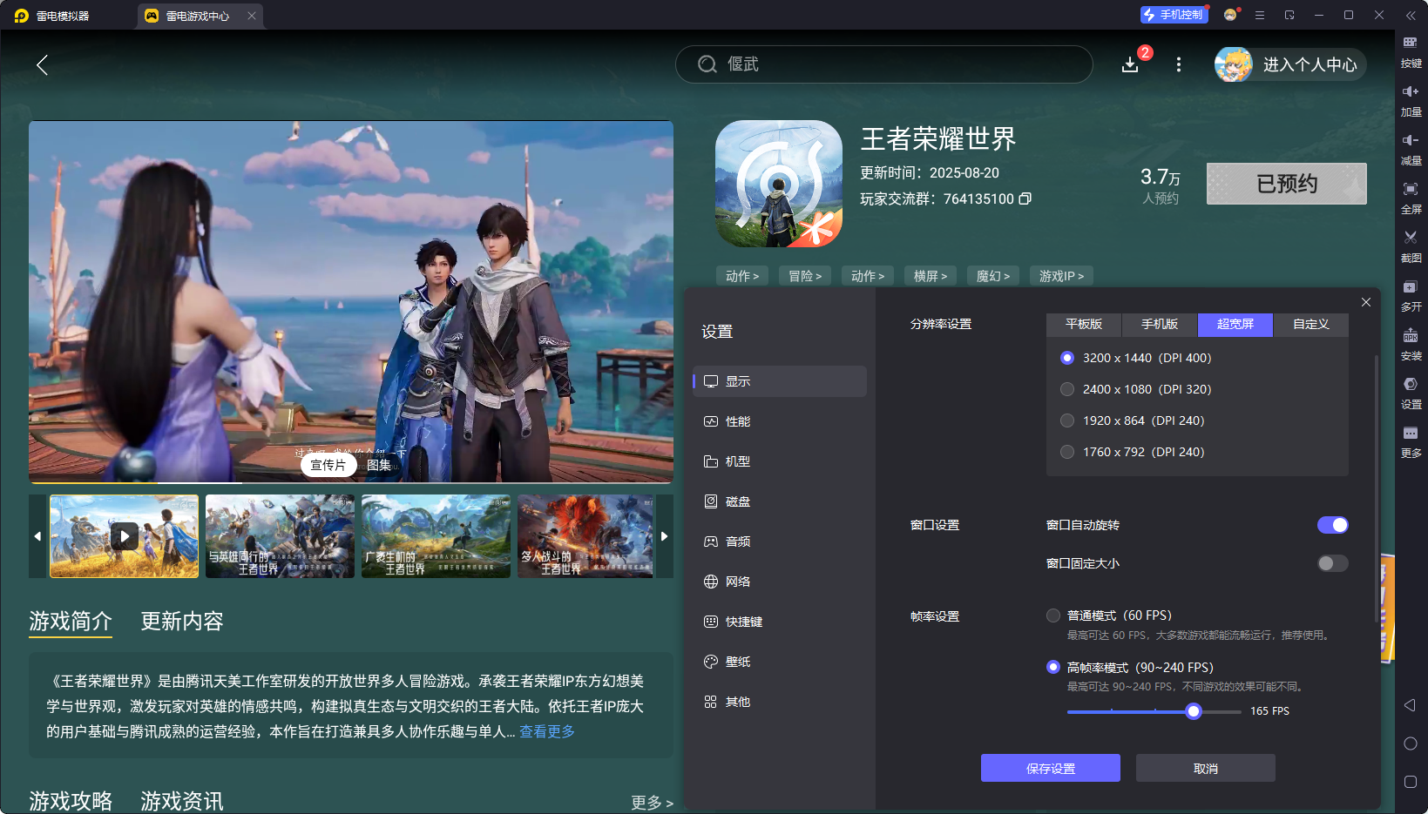Collapse the right sidebar with double chevron
Viewport: 1428px width, 814px height.
tap(1411, 15)
